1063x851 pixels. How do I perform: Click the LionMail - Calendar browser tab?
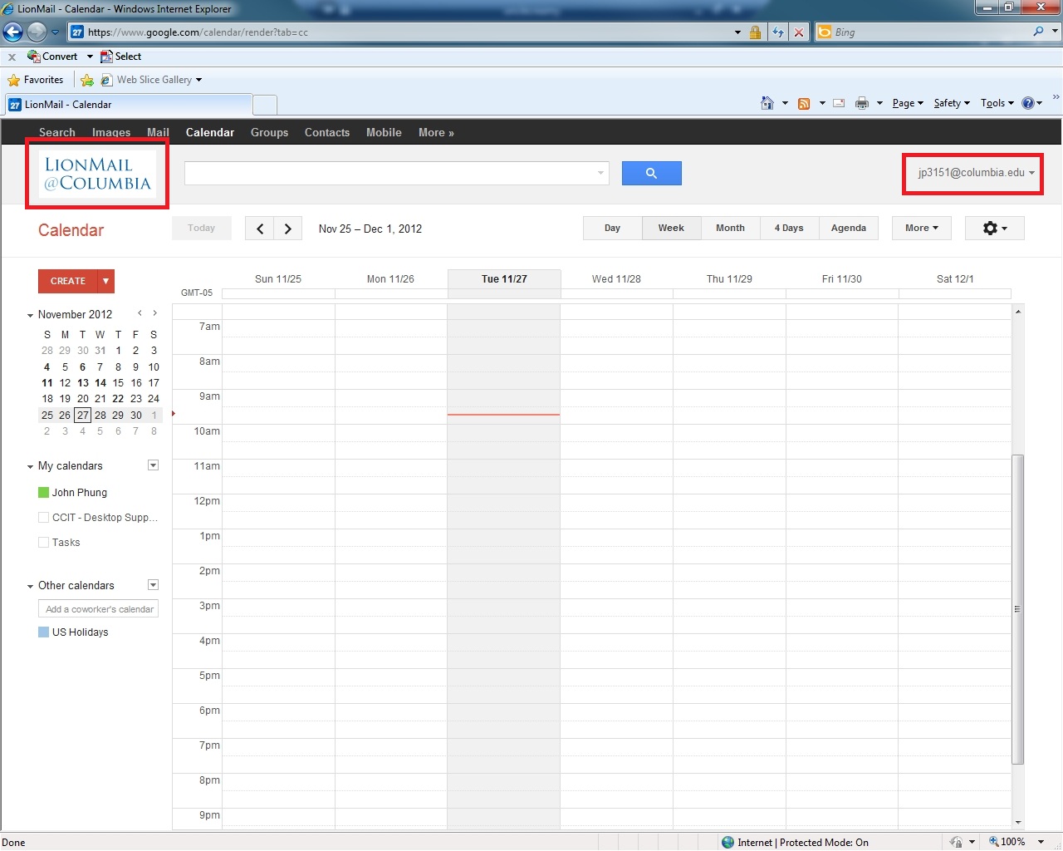[129, 105]
